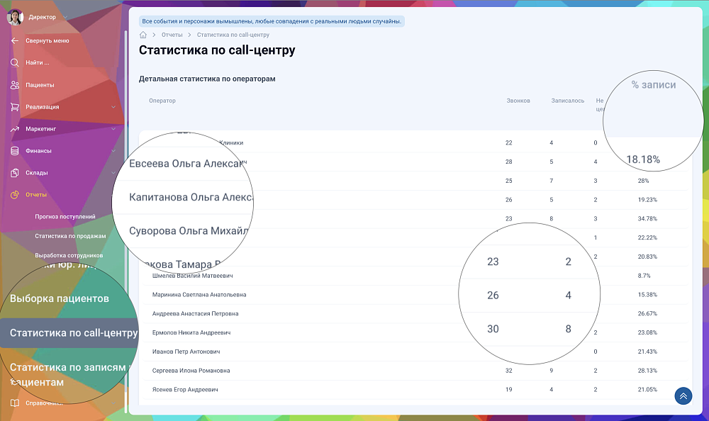Image resolution: width=709 pixels, height=421 pixels.
Task: Click the Склады documents icon
Action: point(15,173)
